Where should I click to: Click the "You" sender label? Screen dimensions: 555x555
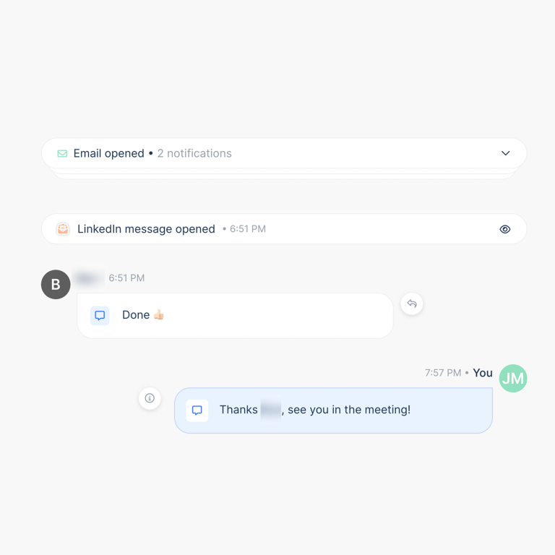(483, 373)
